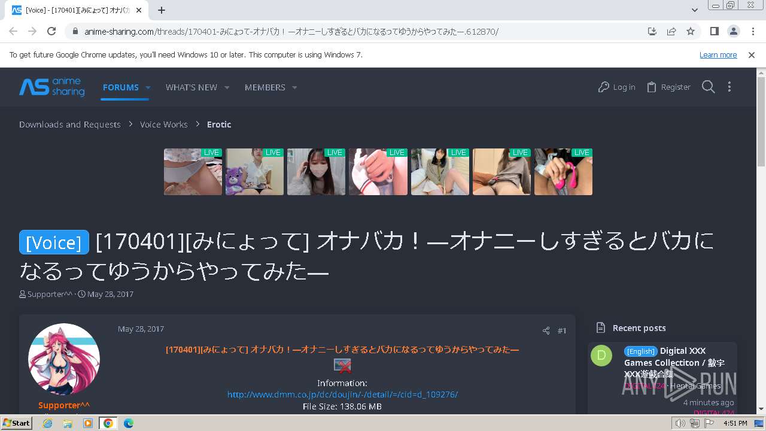Image resolution: width=766 pixels, height=431 pixels.
Task: Open the FORUMS navigation tab
Action: [x=121, y=87]
